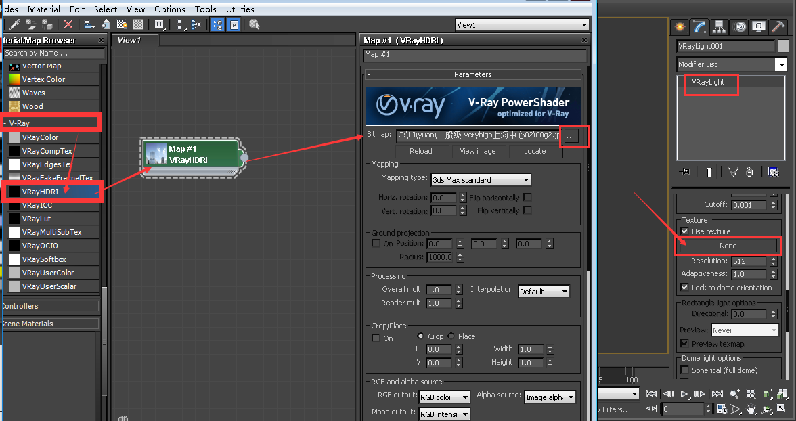Toggle show background in preview checker icon

pos(138,24)
